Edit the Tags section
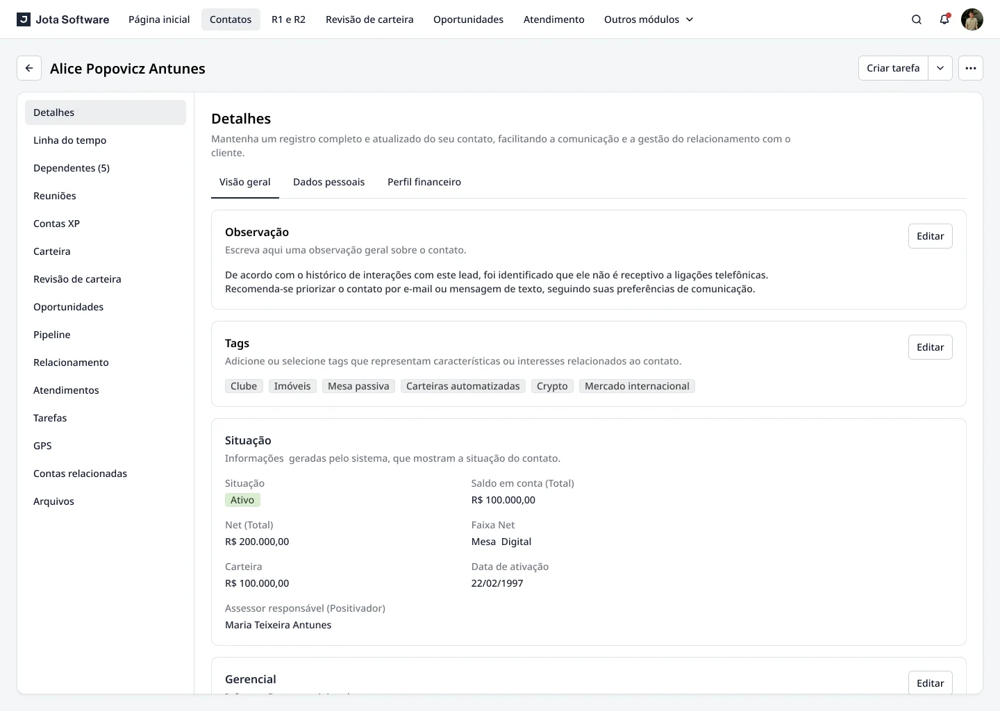The width and height of the screenshot is (1000, 711). tap(930, 347)
